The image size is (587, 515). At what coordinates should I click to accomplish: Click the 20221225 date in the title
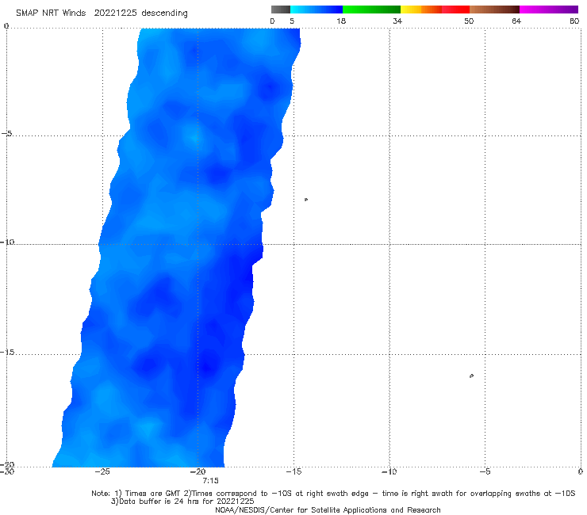click(x=115, y=13)
